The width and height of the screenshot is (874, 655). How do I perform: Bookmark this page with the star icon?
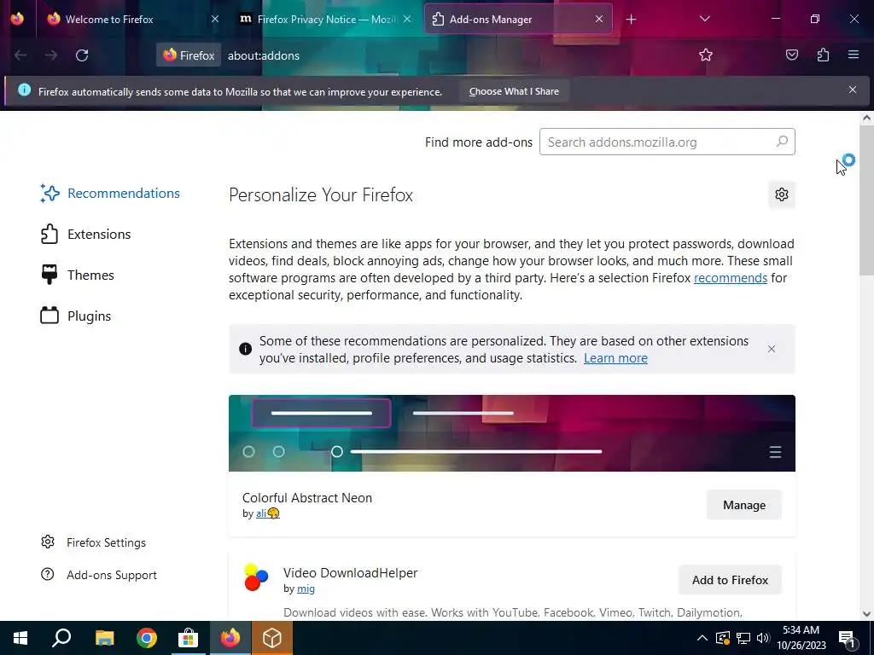pos(706,55)
